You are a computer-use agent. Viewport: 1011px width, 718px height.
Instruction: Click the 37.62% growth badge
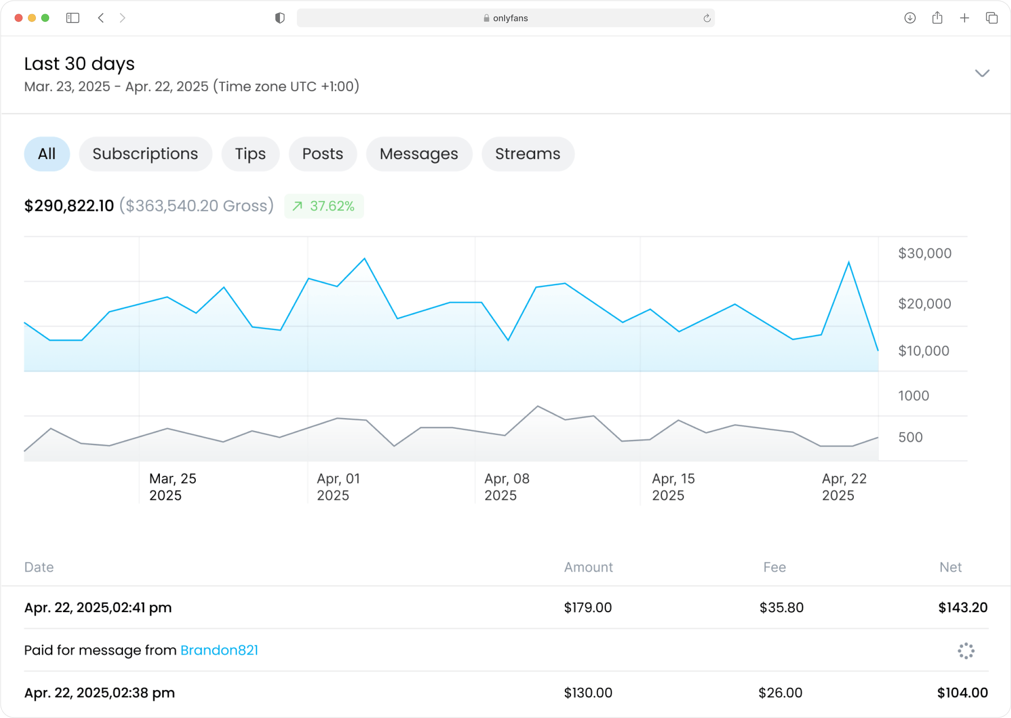tap(324, 206)
